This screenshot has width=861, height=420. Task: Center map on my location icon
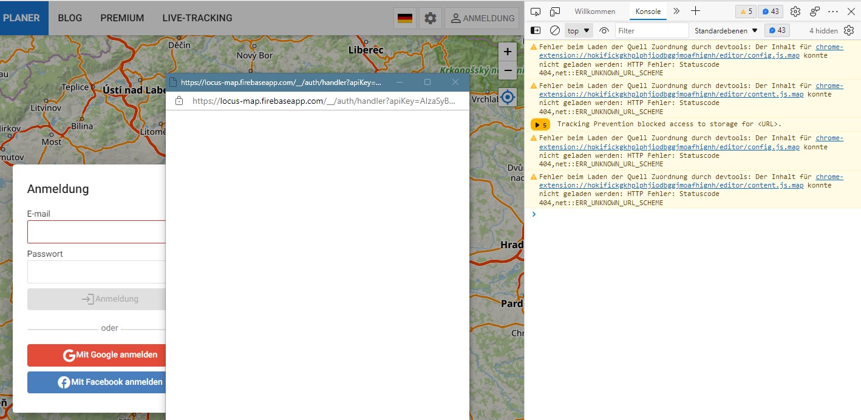tap(508, 97)
